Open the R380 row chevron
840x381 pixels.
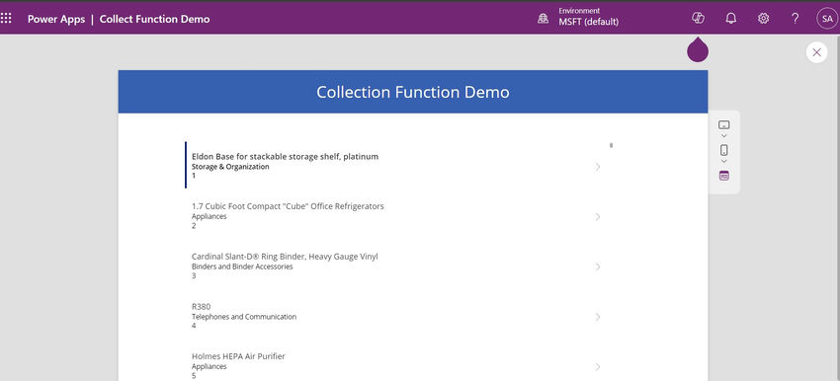[598, 317]
